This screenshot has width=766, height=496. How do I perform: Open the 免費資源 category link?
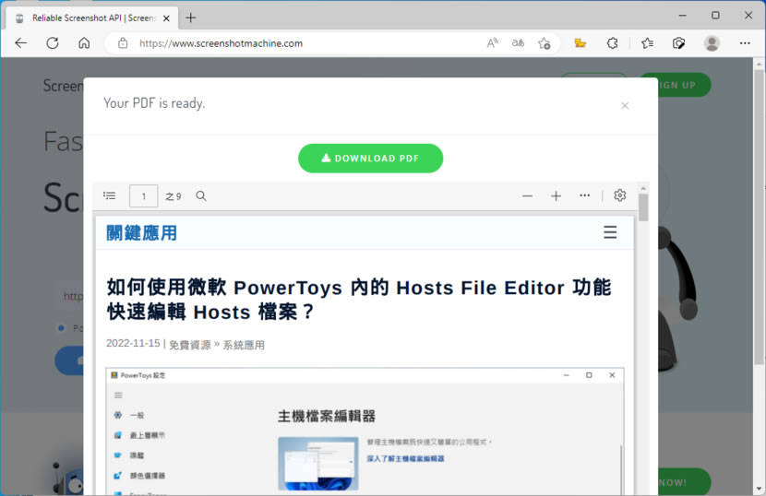[189, 345]
